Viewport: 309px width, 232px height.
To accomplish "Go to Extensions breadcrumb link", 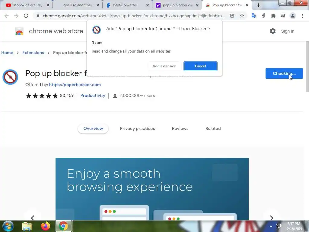I will (33, 53).
